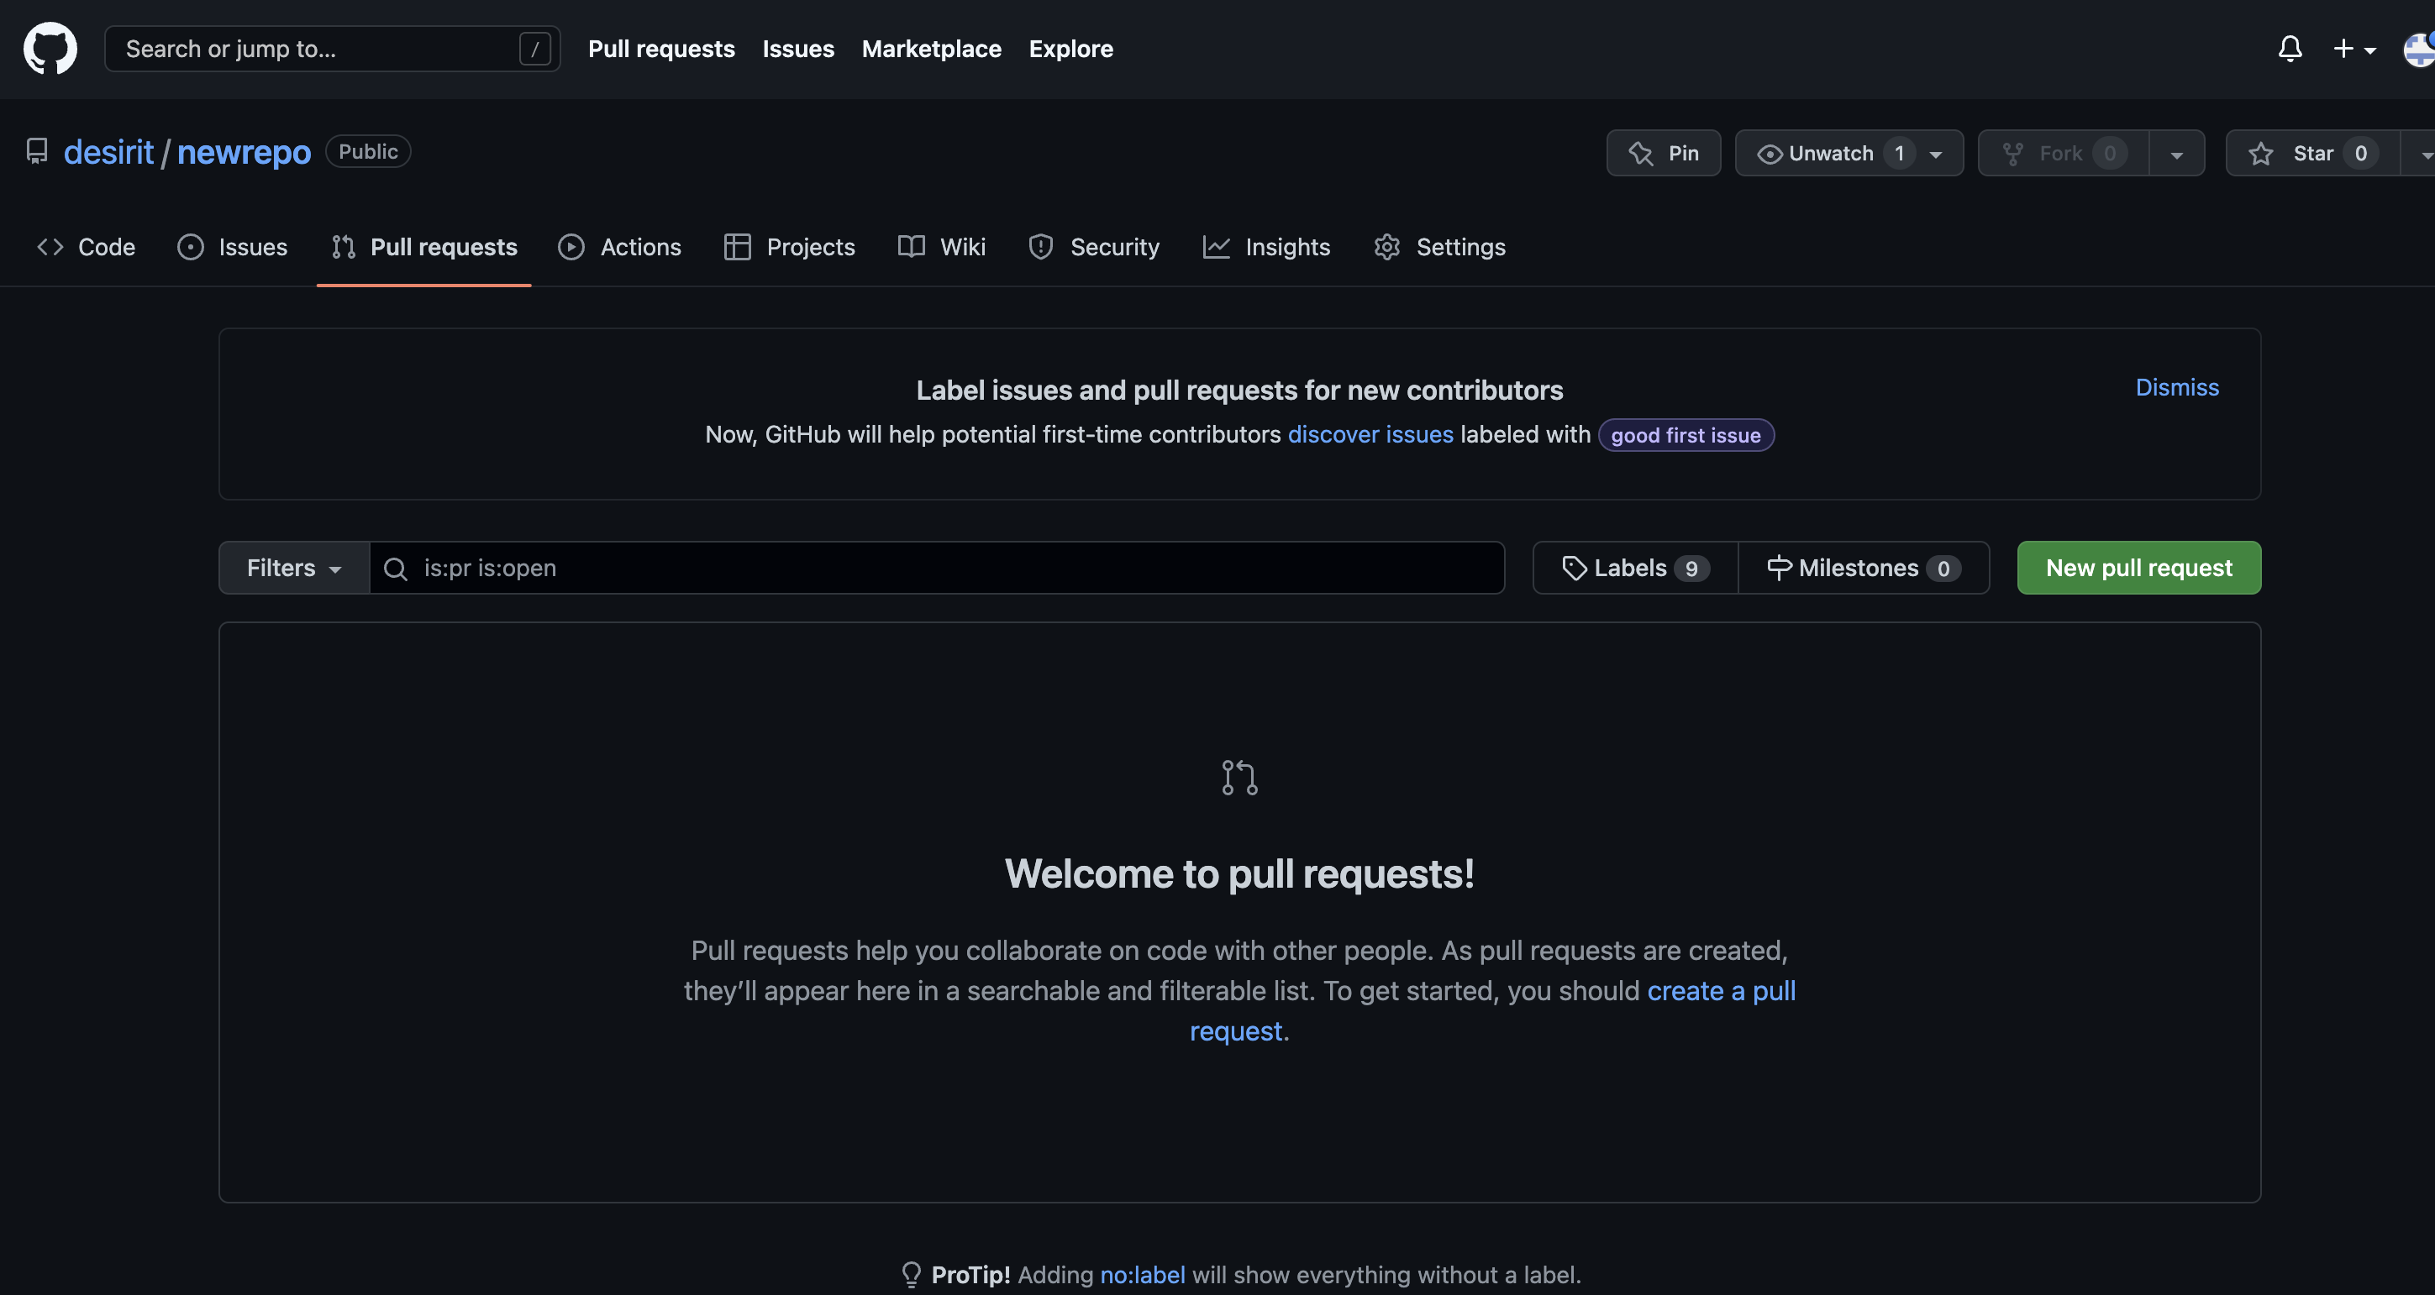This screenshot has height=1295, width=2435.
Task: Open the Actions tab
Action: [x=619, y=247]
